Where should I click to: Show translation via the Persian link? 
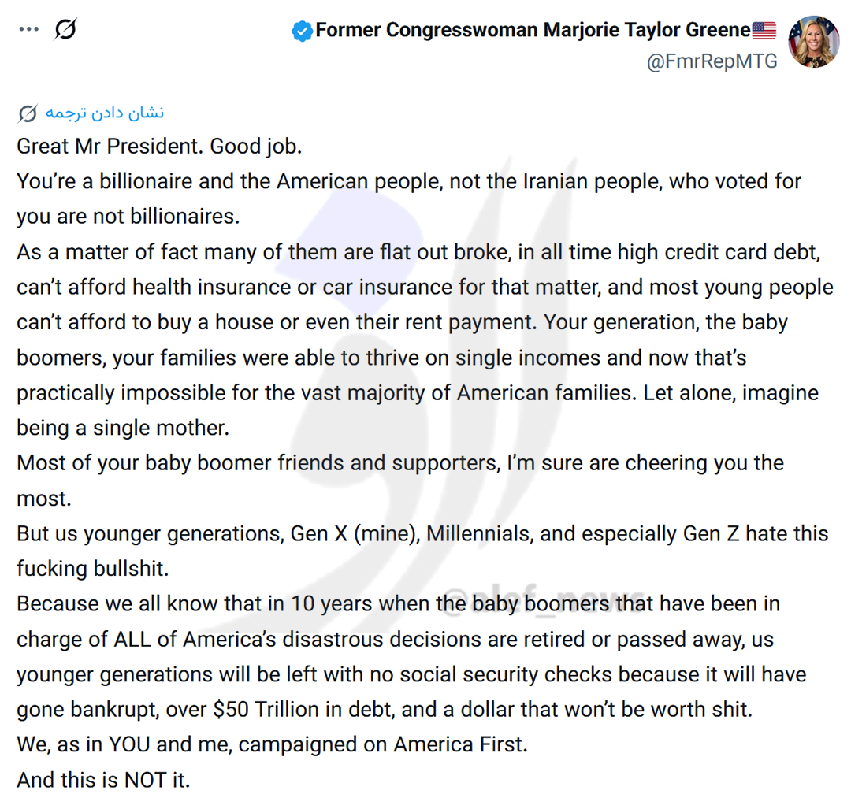(x=104, y=113)
